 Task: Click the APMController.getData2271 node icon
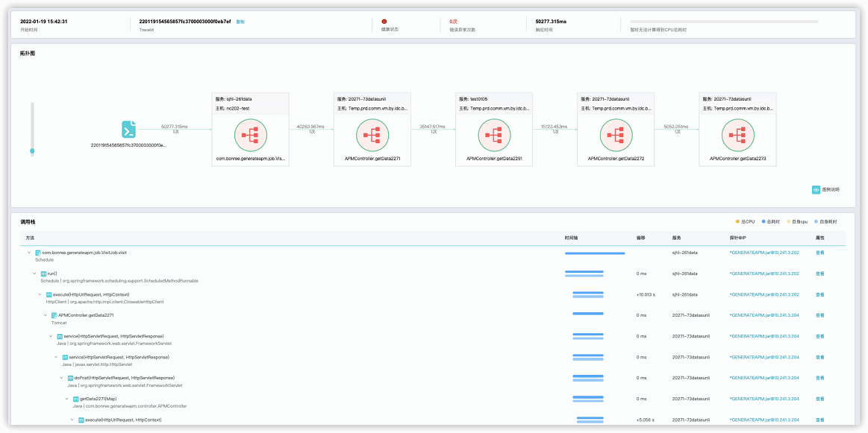tap(372, 135)
